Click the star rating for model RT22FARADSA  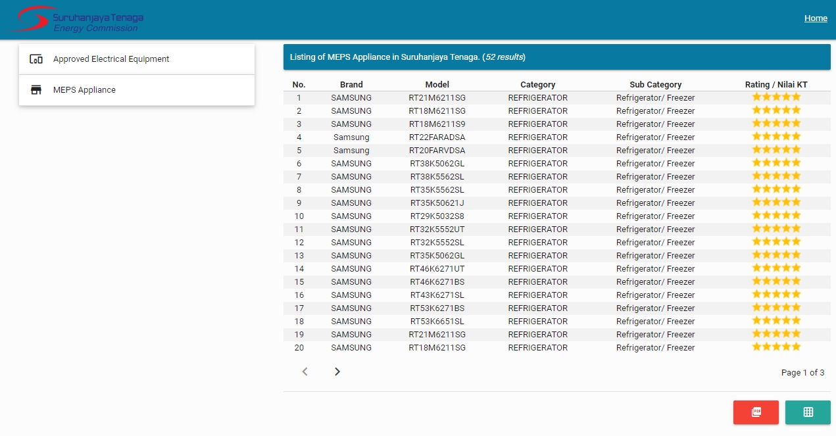point(776,137)
